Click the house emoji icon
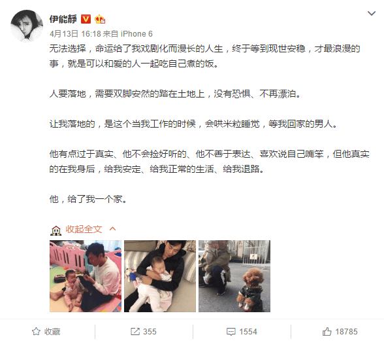 (x=56, y=230)
